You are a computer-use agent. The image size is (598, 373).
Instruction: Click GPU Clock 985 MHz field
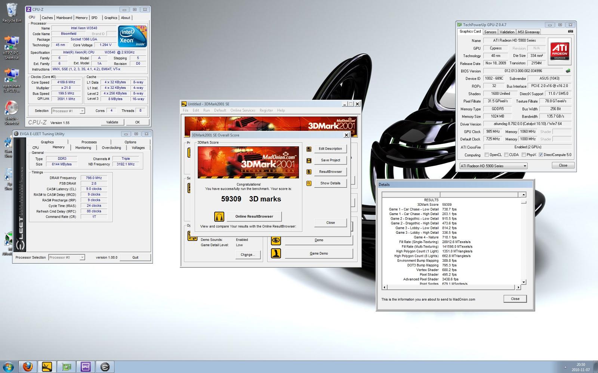[493, 131]
